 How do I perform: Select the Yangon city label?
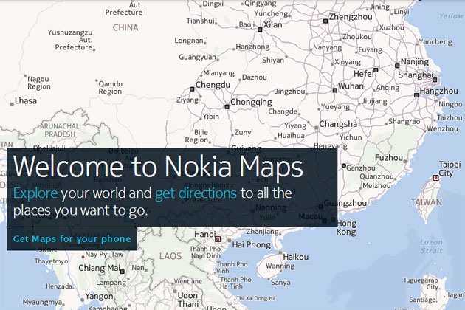(99, 296)
